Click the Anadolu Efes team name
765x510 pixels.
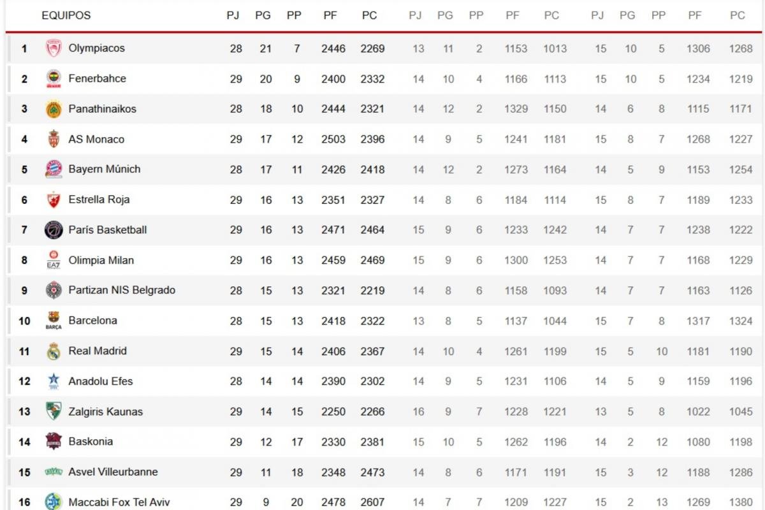coord(100,381)
